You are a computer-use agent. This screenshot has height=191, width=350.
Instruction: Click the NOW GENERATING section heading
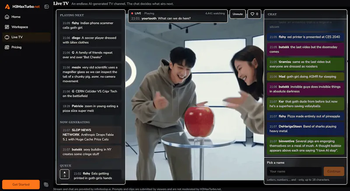[75, 122]
